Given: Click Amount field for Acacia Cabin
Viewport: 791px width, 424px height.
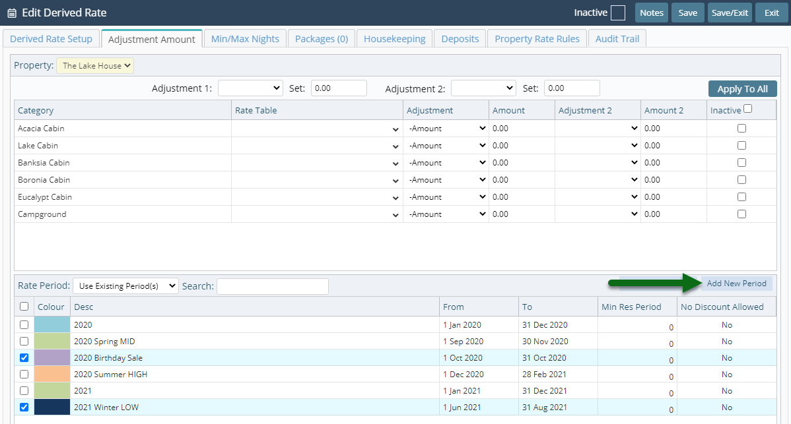Looking at the screenshot, I should click(522, 129).
